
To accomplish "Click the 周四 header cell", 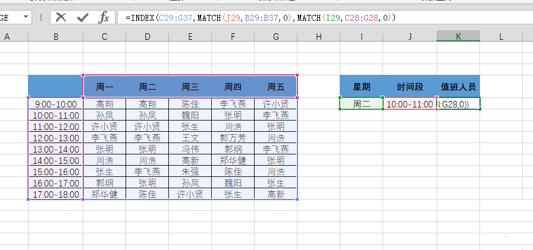I will point(233,87).
